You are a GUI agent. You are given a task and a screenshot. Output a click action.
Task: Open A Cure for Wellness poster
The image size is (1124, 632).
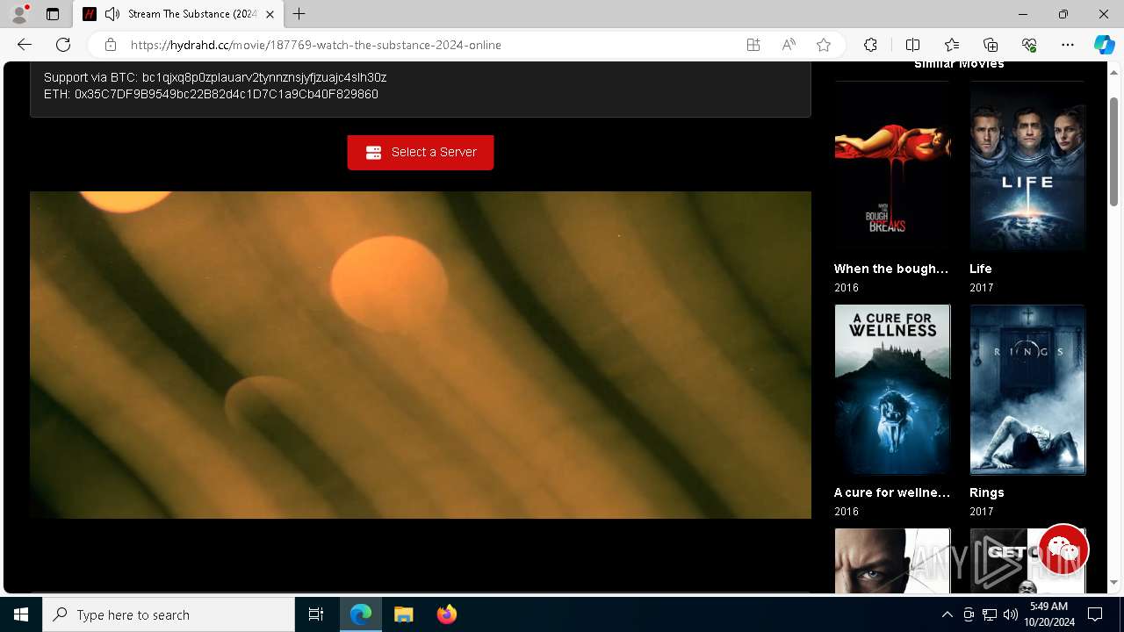click(x=892, y=390)
